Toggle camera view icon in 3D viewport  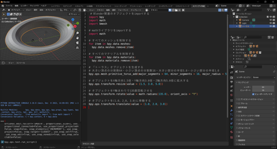(77, 43)
